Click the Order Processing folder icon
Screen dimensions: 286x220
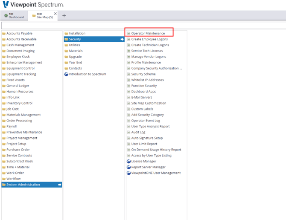[x=4, y=121]
